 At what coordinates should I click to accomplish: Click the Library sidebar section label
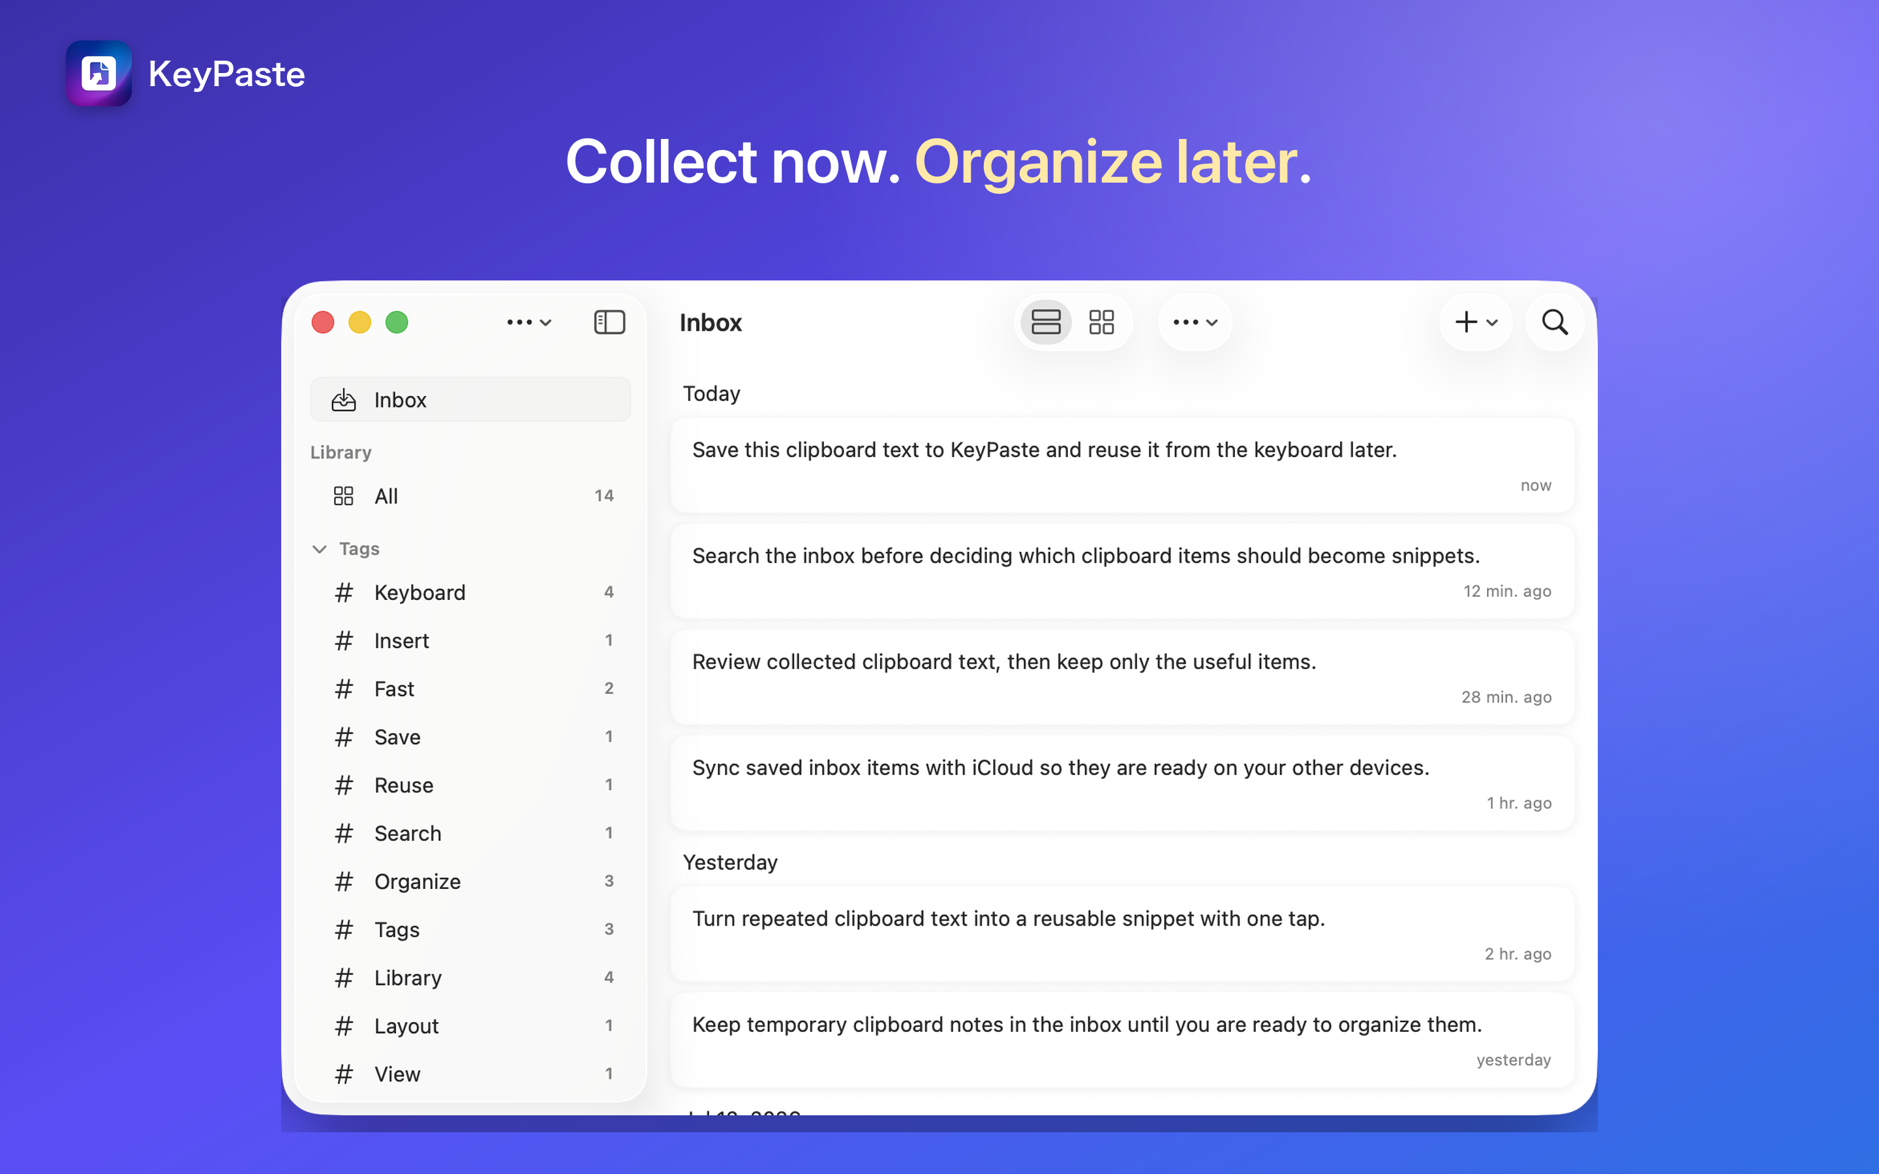(x=341, y=453)
